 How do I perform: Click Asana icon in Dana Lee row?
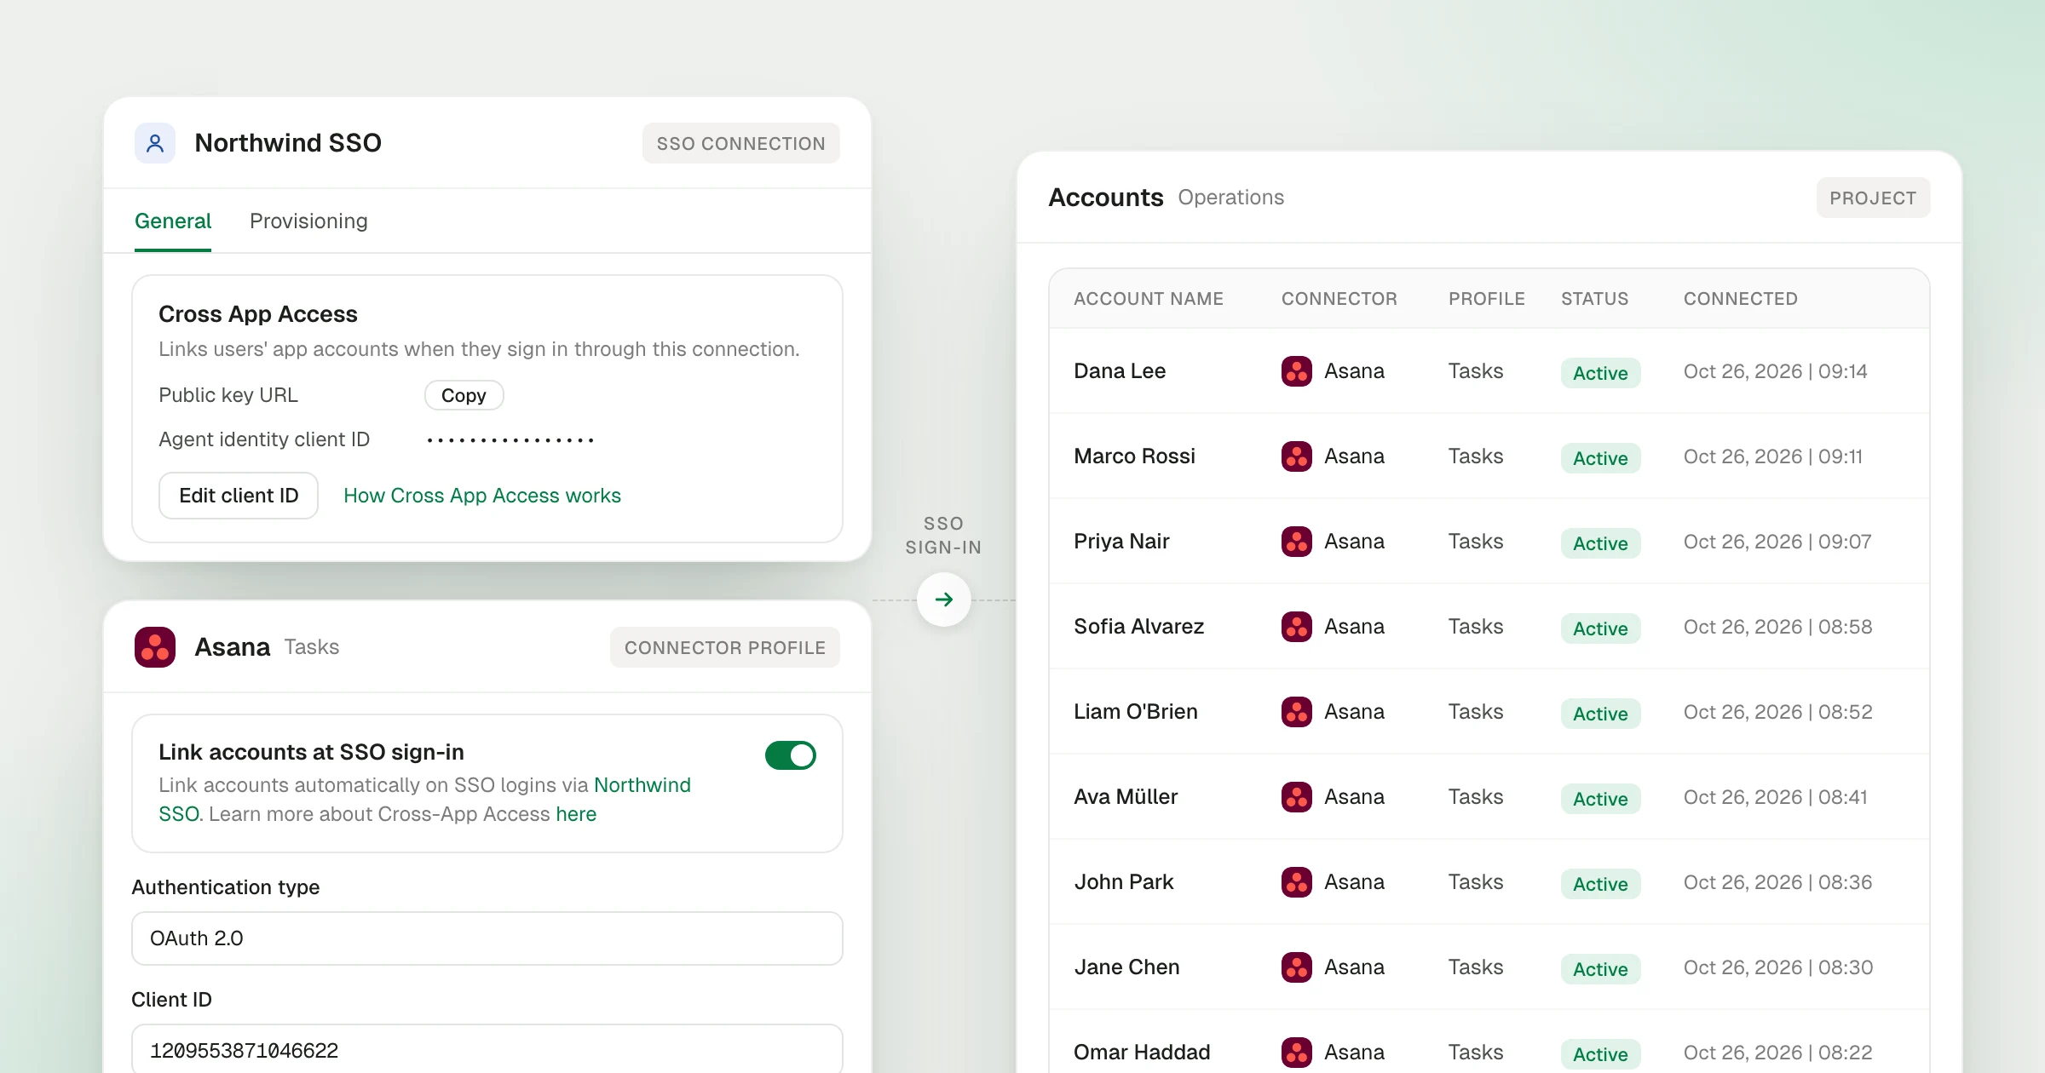click(1297, 371)
